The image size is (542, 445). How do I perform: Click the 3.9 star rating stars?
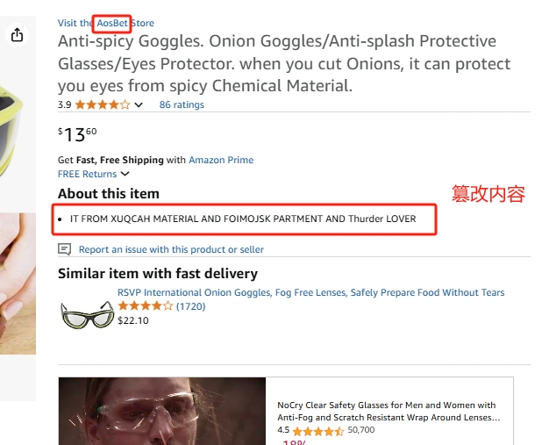(103, 104)
